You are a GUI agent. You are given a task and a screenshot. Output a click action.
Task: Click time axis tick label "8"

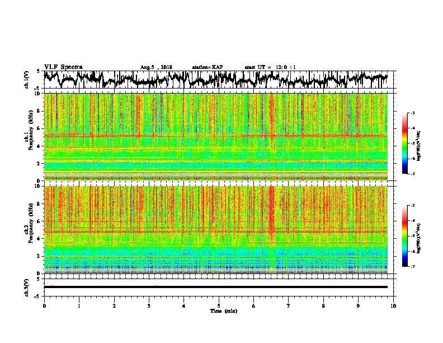point(323,306)
